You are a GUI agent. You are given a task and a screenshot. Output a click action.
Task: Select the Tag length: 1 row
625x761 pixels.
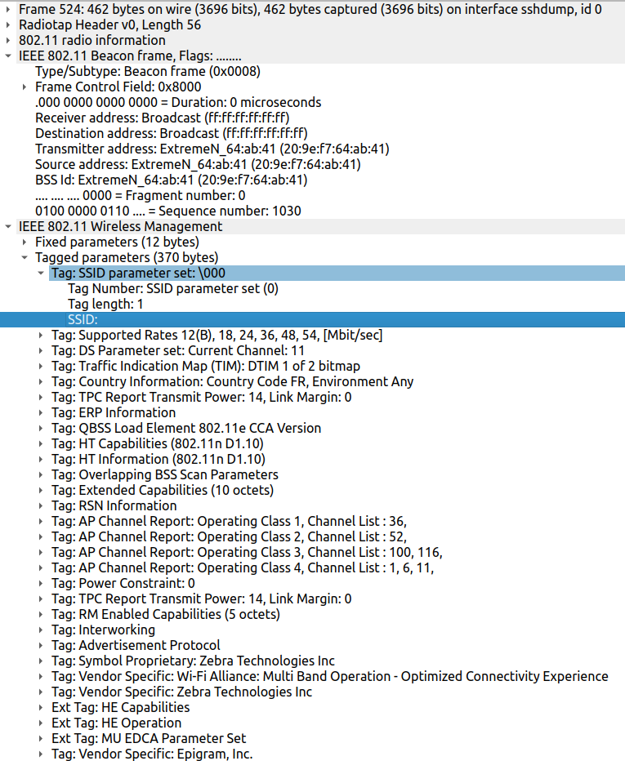click(312, 305)
